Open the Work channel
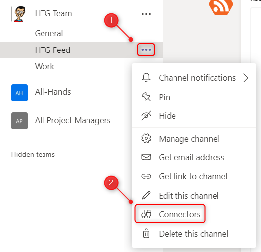The height and width of the screenshot is (252, 261). tap(44, 66)
